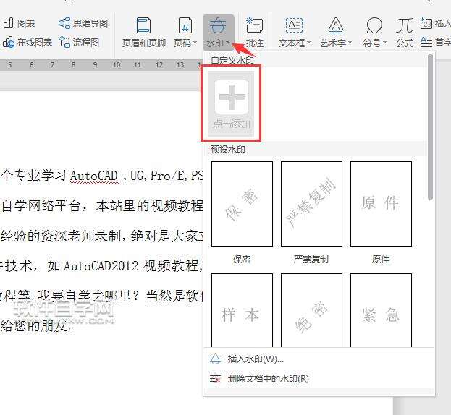Expand the 水印 dropdown arrow
The width and height of the screenshot is (451, 415).
(227, 43)
